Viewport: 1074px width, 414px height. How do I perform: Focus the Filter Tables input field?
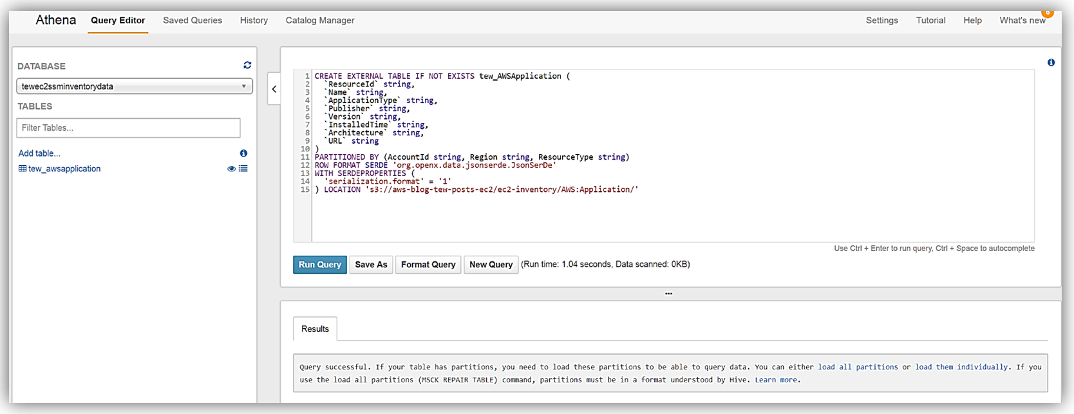(x=129, y=127)
